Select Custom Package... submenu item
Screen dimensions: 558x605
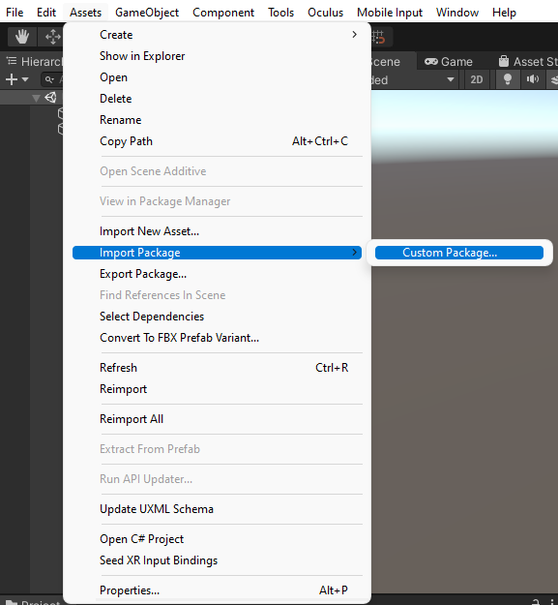tap(459, 253)
